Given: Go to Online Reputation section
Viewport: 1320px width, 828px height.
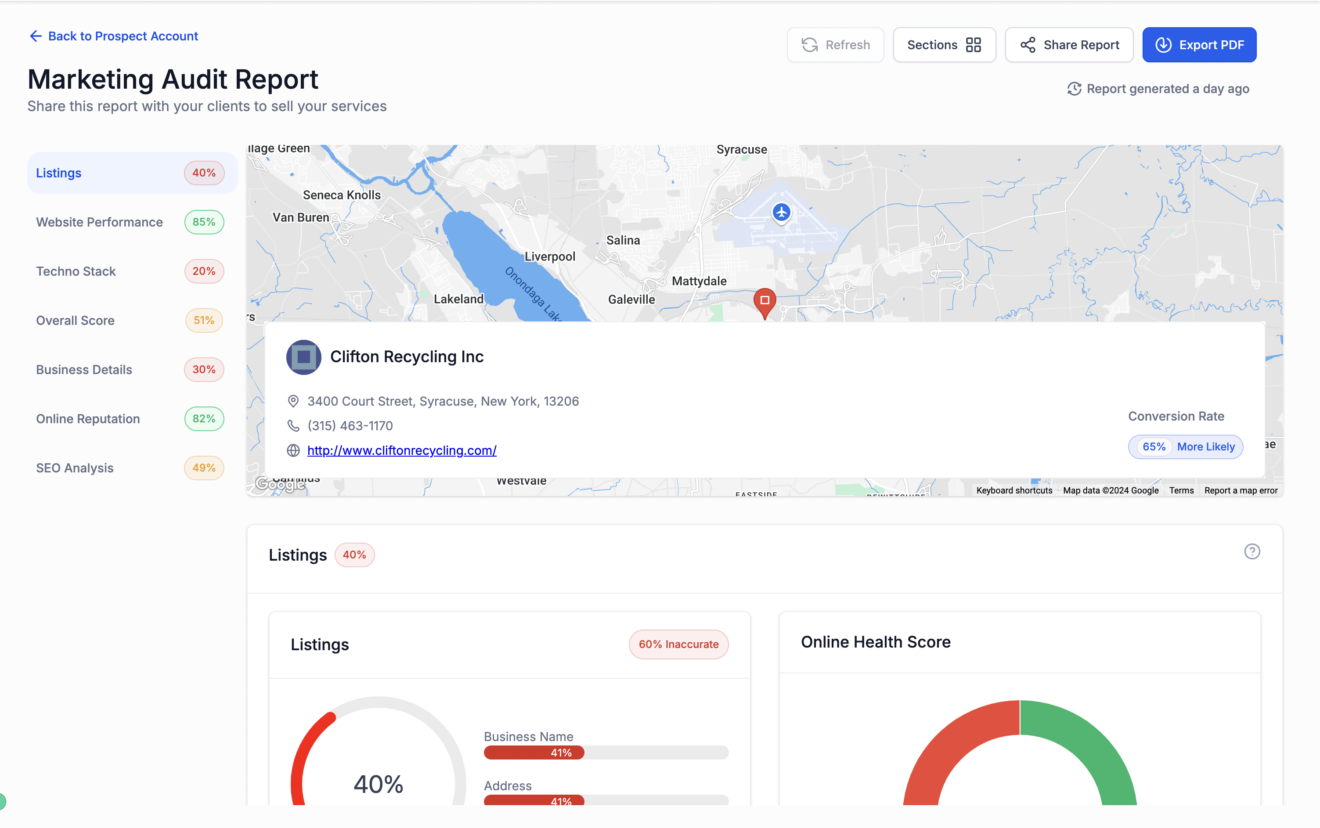Looking at the screenshot, I should (x=88, y=419).
